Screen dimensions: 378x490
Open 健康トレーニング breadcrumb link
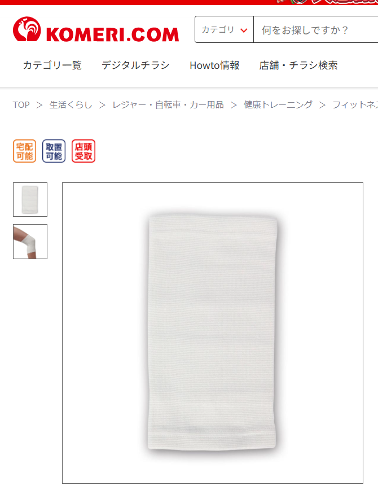[278, 104]
